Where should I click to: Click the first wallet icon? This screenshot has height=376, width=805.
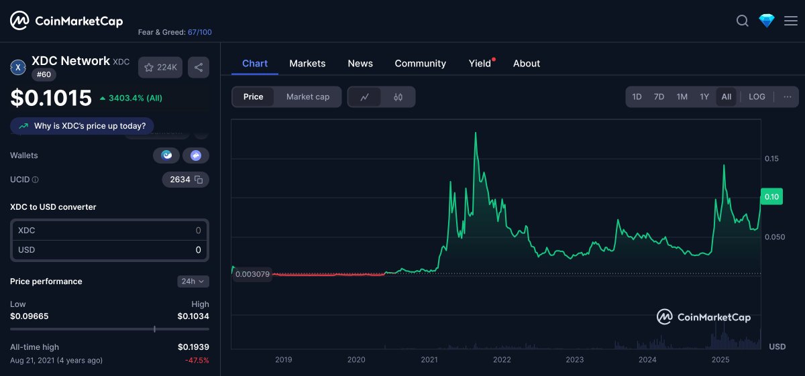(x=166, y=155)
